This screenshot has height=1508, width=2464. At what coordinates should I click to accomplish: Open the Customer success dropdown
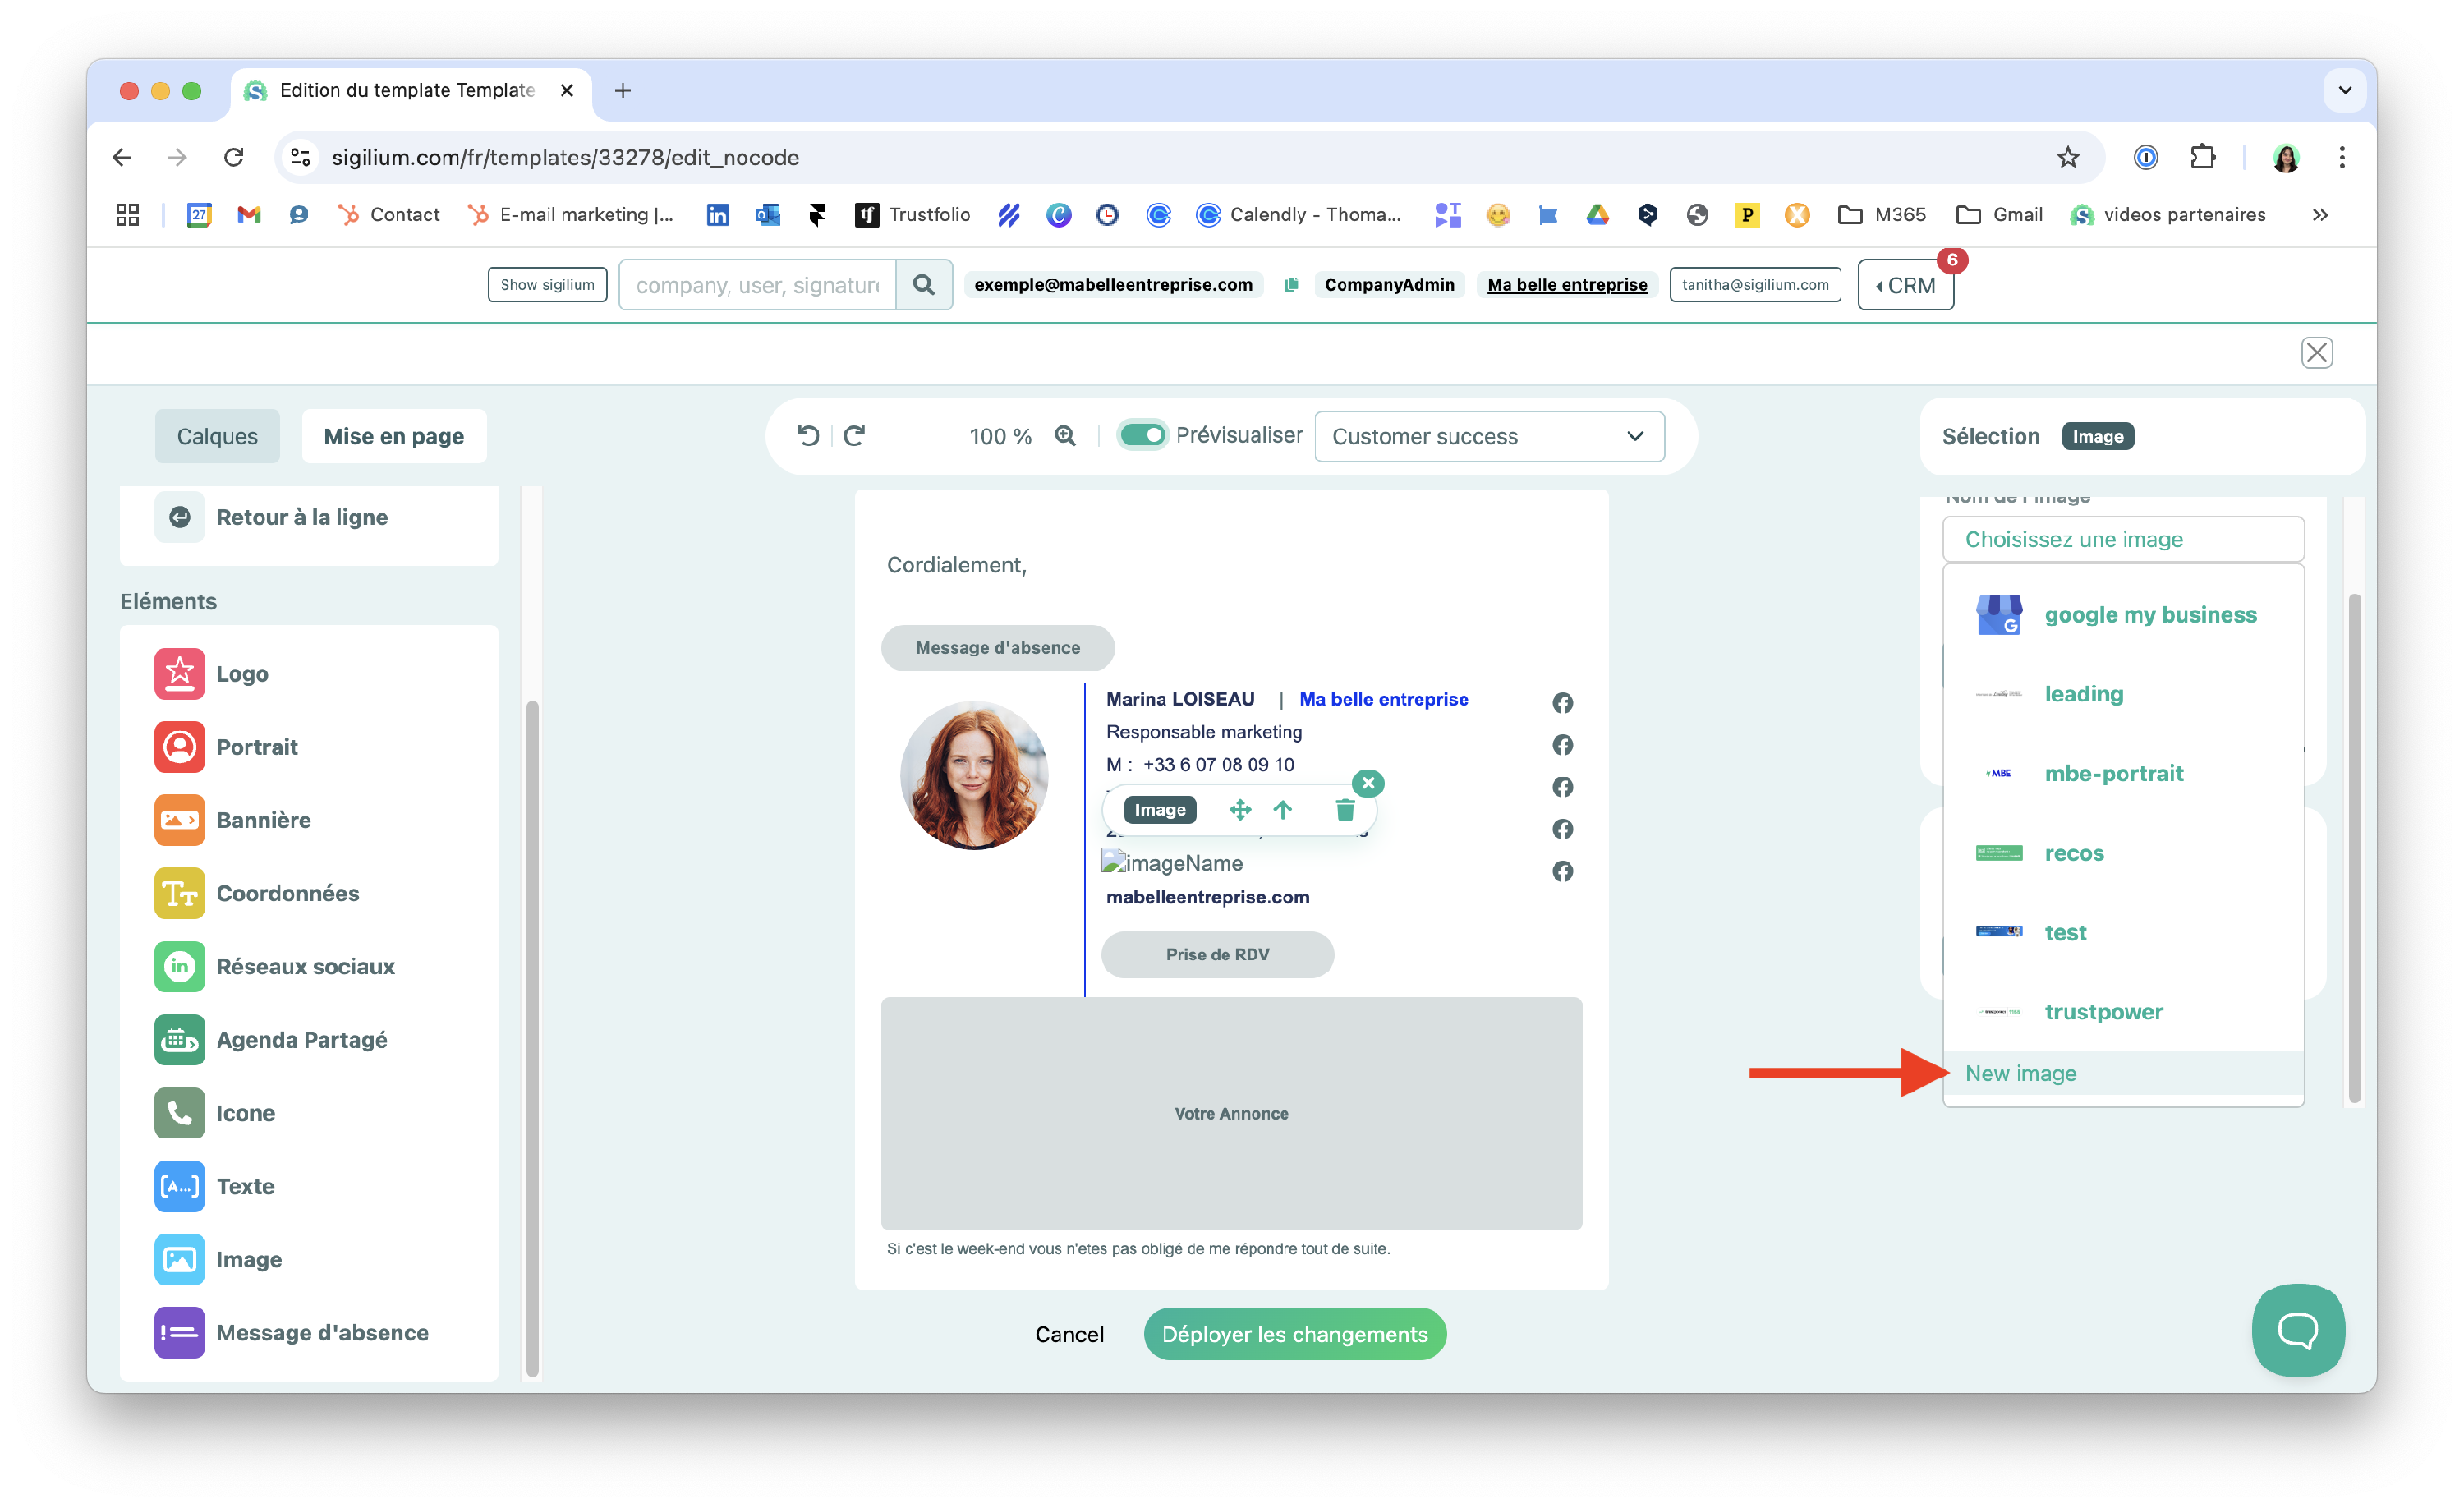click(1488, 437)
